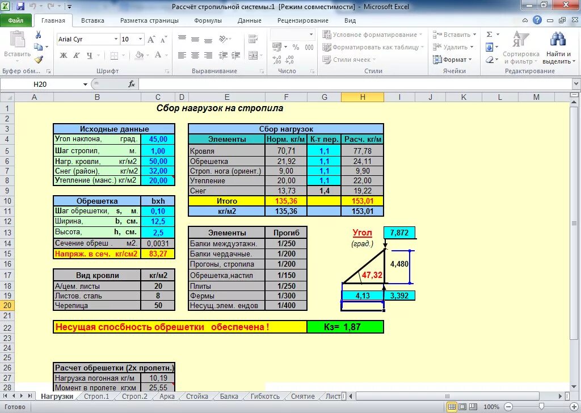Align text to the left
The height and width of the screenshot is (413, 581).
point(182,56)
